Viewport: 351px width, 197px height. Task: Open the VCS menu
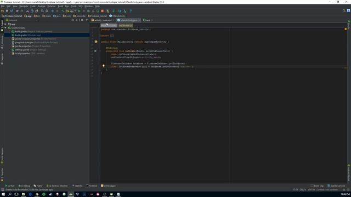click(81, 6)
